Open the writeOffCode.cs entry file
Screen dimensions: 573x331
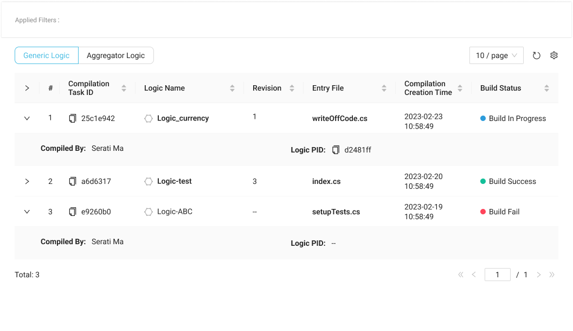click(339, 118)
